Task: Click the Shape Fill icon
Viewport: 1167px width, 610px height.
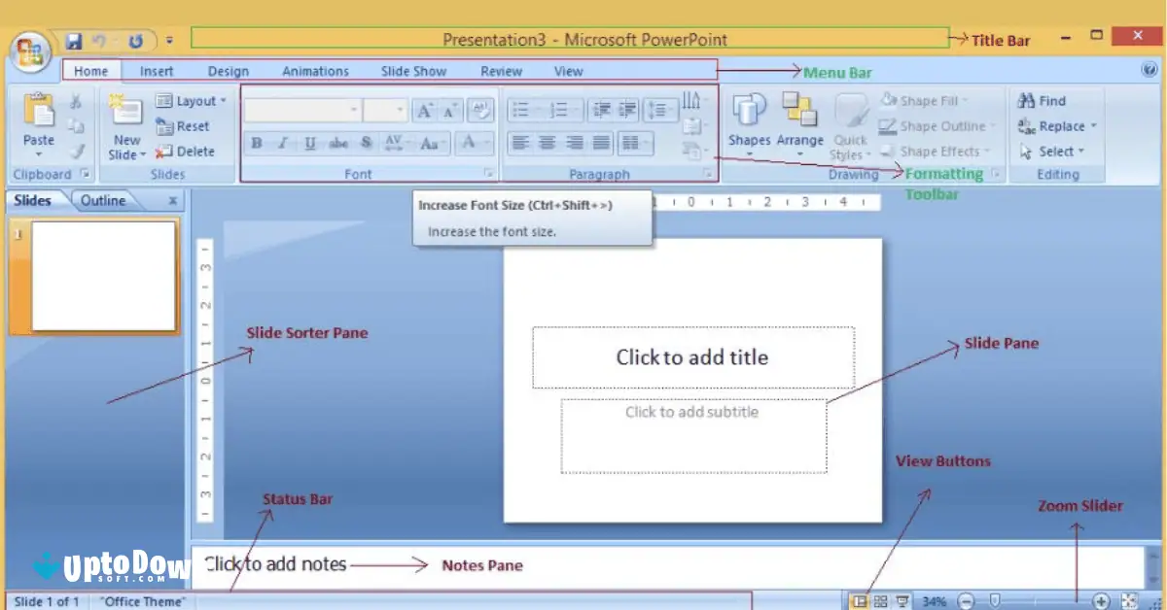Action: click(x=889, y=99)
